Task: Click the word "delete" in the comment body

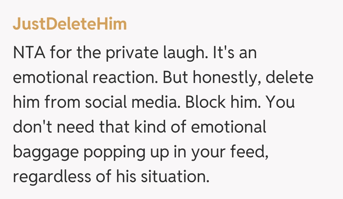Action: coord(290,78)
